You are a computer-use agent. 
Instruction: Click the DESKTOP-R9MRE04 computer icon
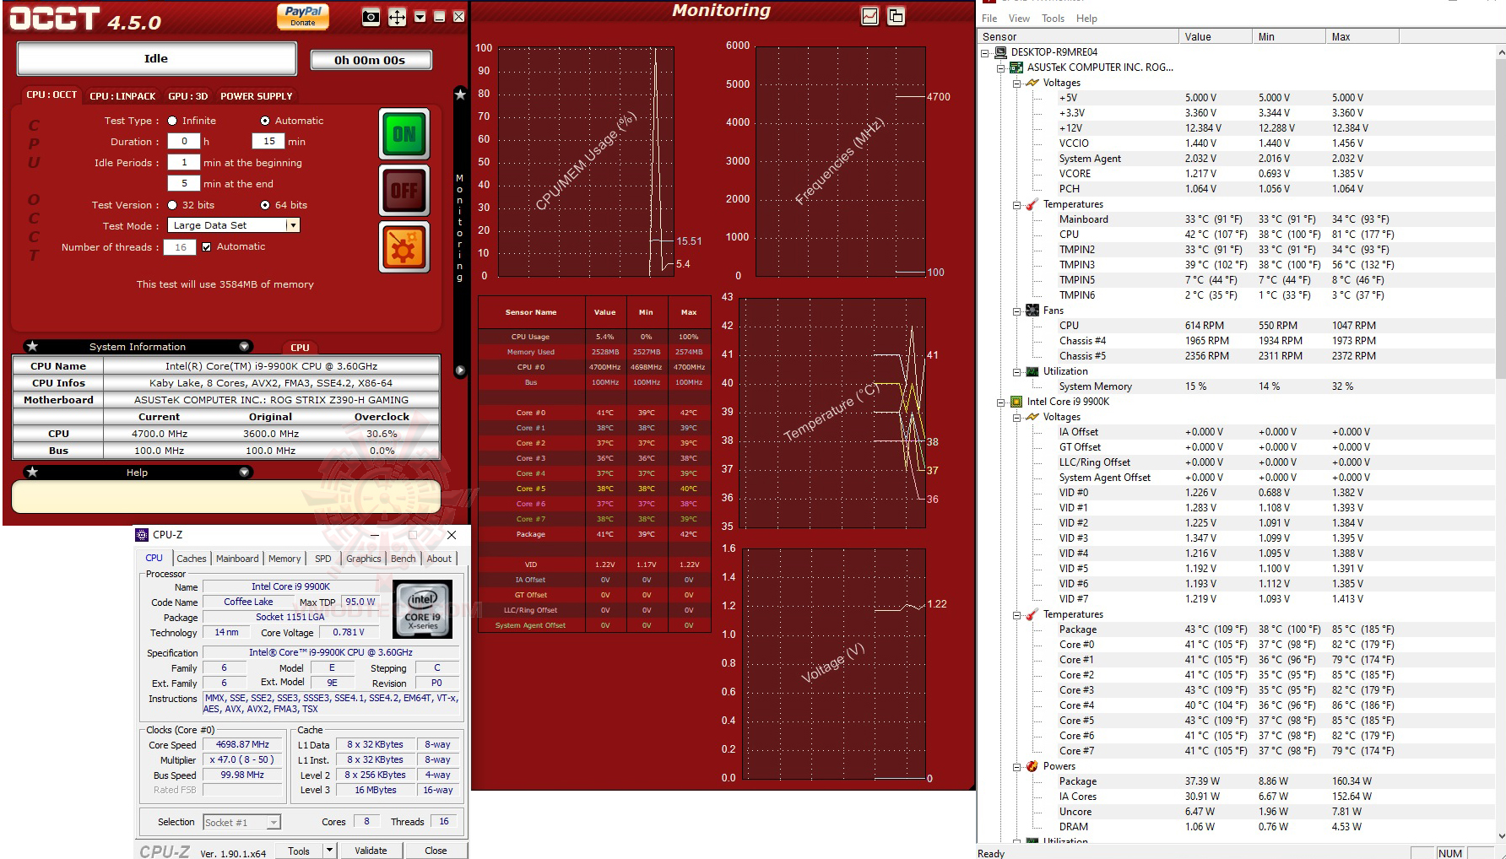pos(1000,52)
